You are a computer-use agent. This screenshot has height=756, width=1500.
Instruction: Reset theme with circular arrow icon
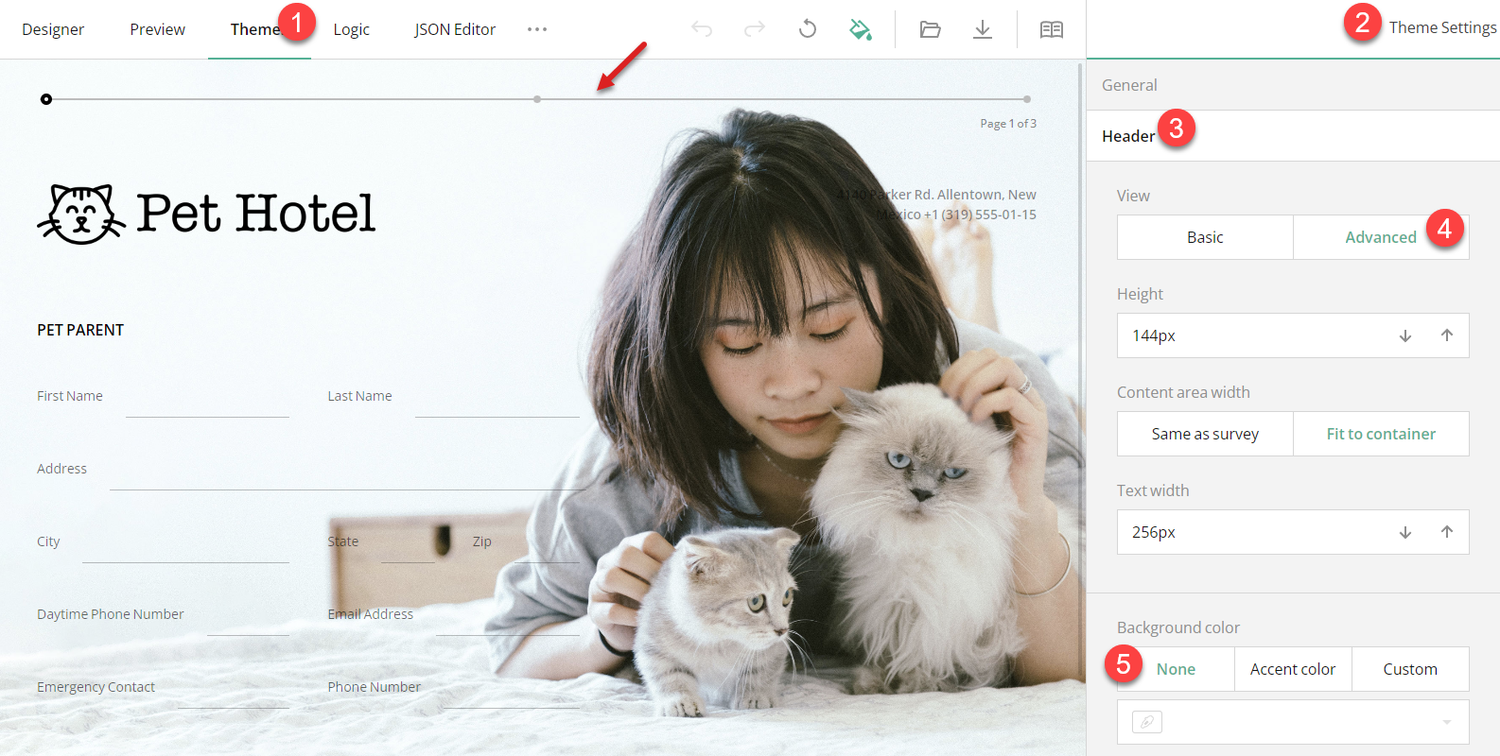[807, 29]
